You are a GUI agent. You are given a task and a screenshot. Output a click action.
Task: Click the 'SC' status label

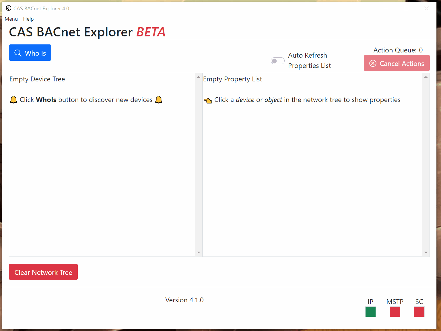(419, 302)
